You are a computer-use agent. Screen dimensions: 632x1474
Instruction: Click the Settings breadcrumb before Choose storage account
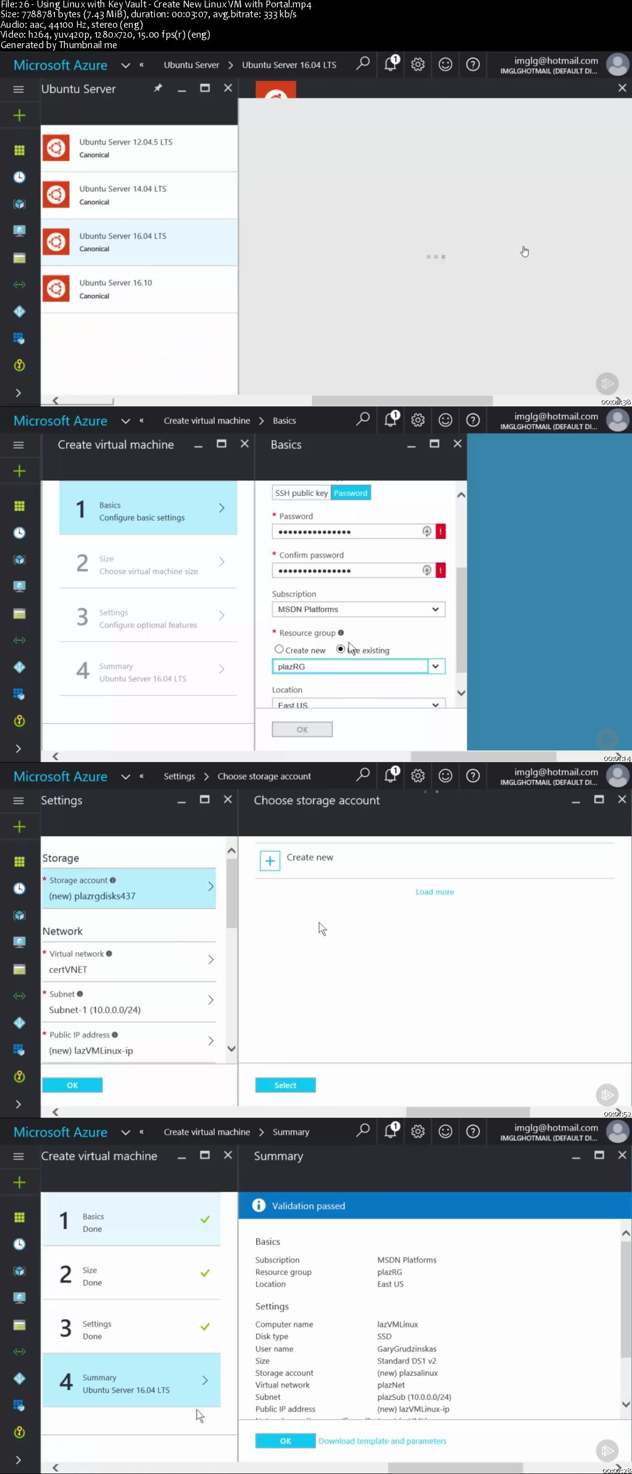point(179,776)
